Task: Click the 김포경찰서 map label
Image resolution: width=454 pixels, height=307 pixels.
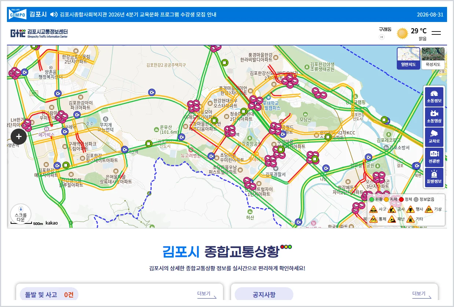Action: coord(275,174)
